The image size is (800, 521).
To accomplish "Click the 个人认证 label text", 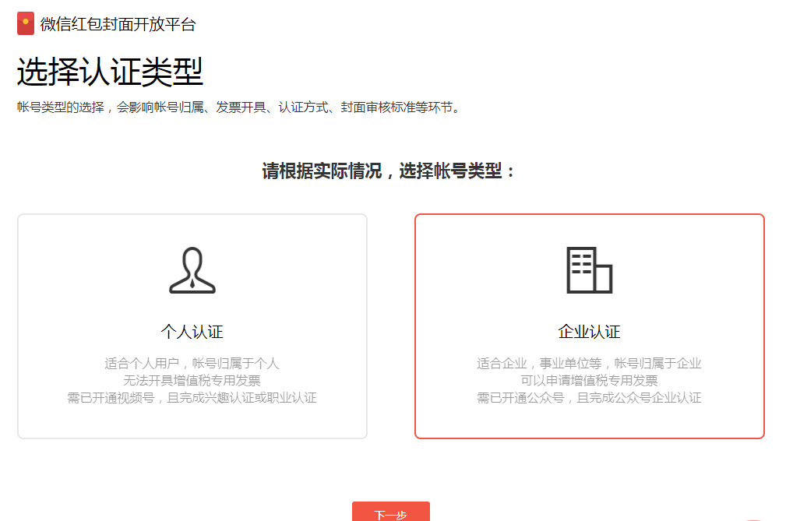I will coord(192,332).
